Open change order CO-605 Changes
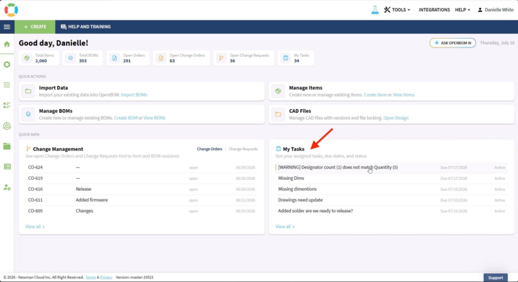 pos(142,211)
